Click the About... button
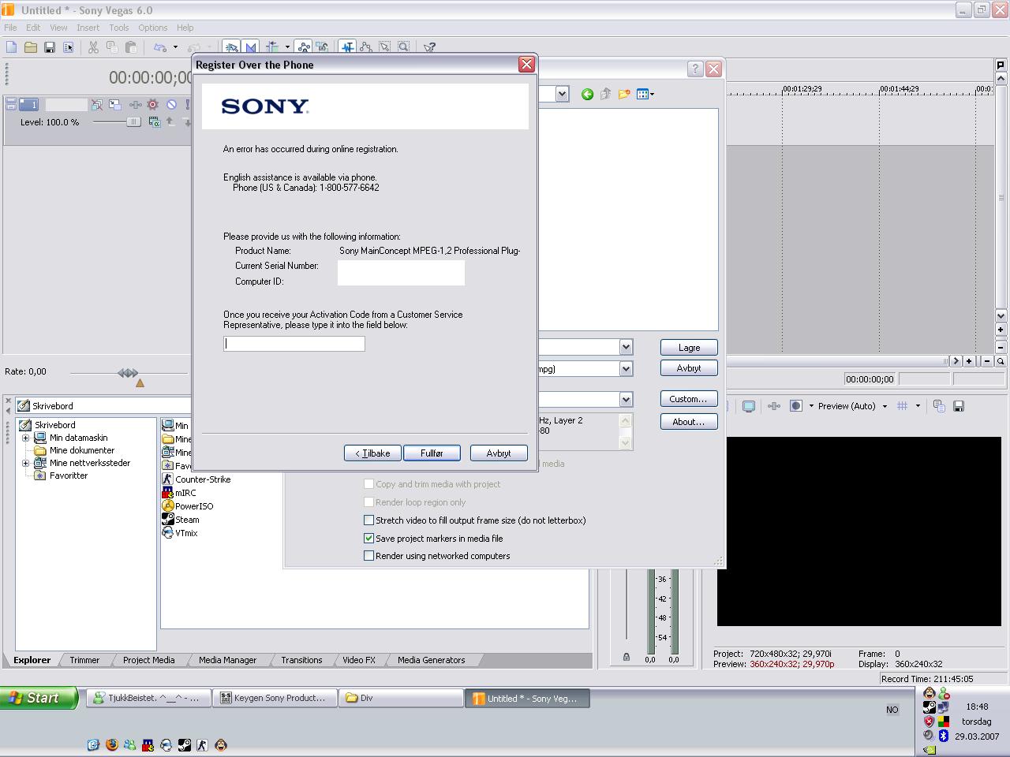The height and width of the screenshot is (757, 1010). click(689, 422)
